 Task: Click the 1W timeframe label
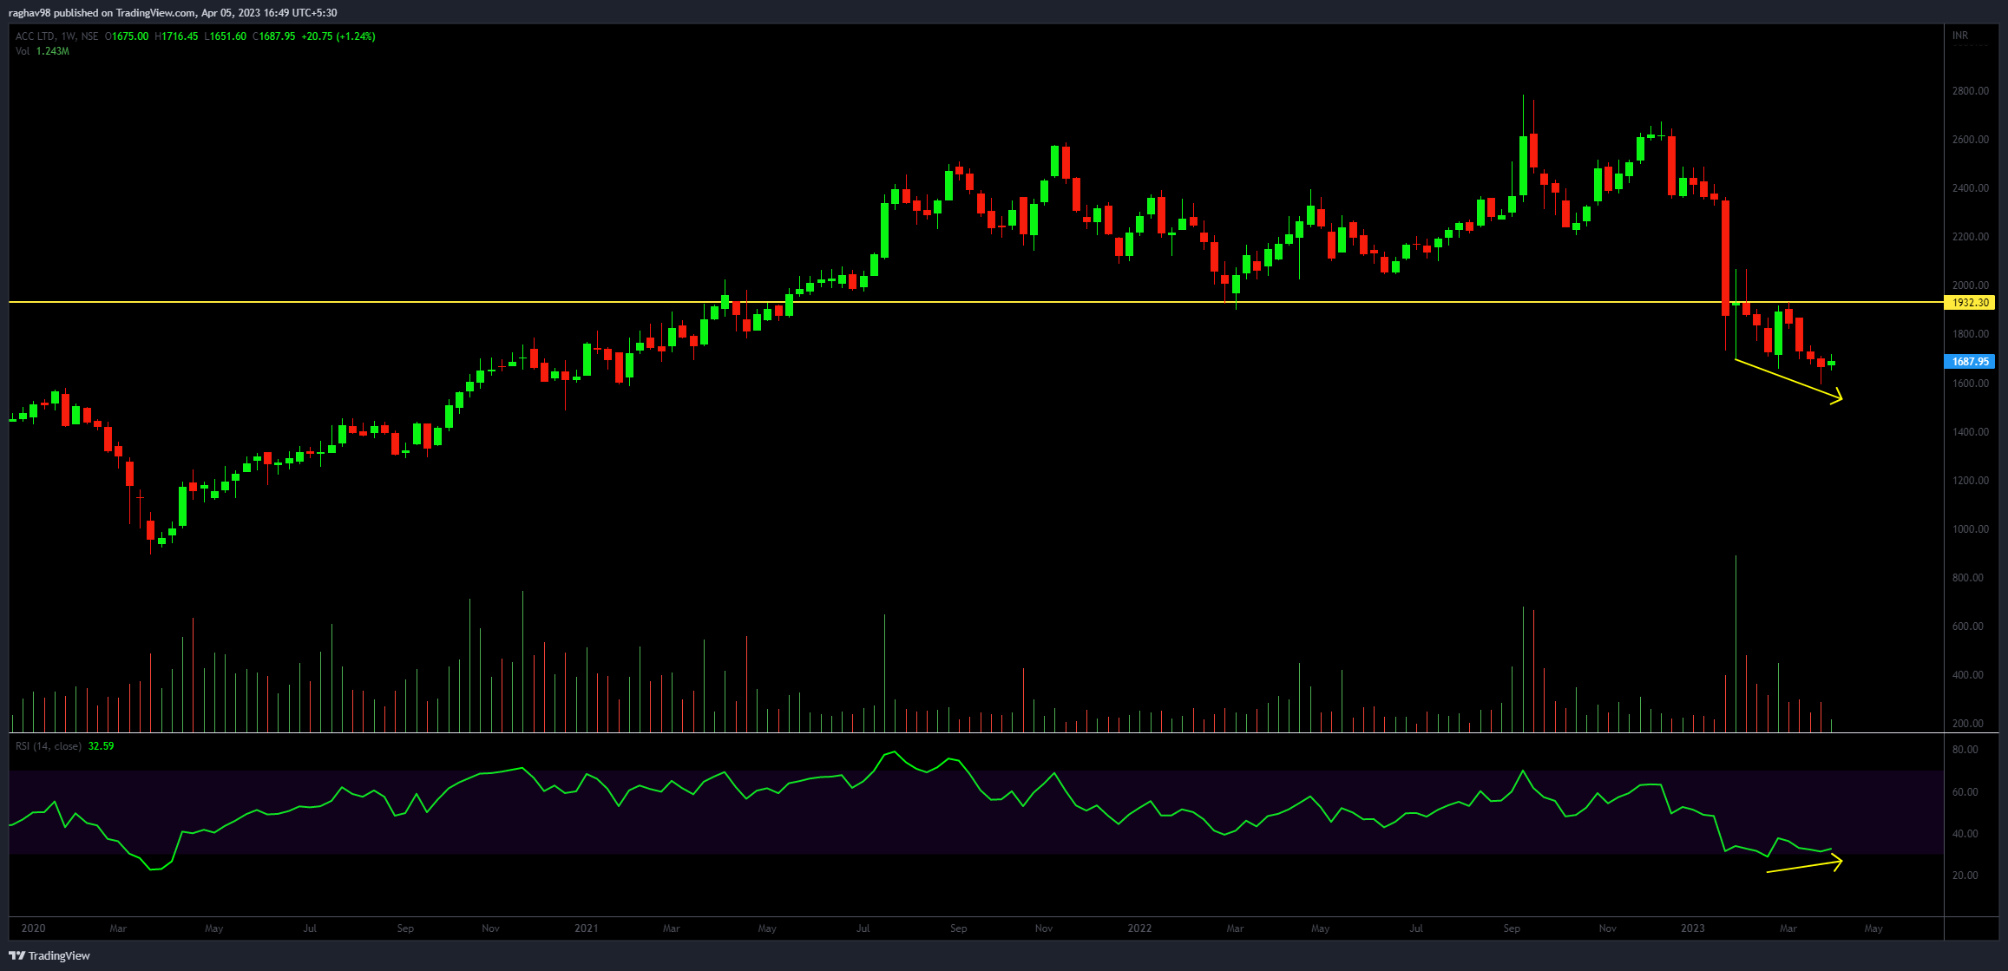pos(67,36)
